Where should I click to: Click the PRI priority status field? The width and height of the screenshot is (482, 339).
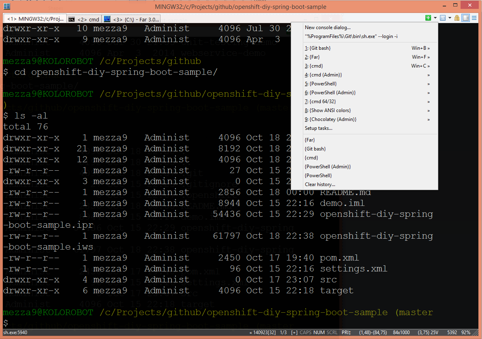pos(346,333)
